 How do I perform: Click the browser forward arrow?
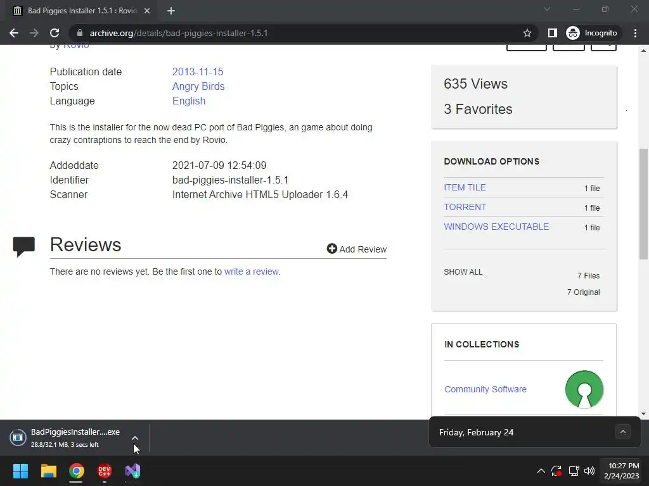(34, 33)
